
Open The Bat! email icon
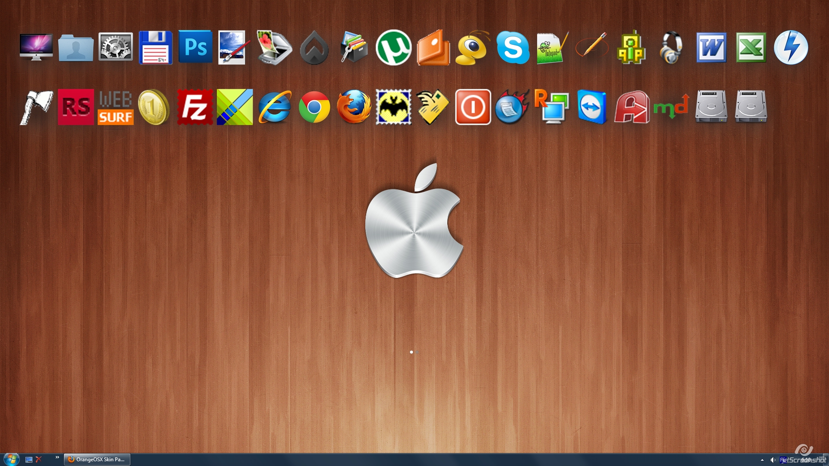coord(393,107)
